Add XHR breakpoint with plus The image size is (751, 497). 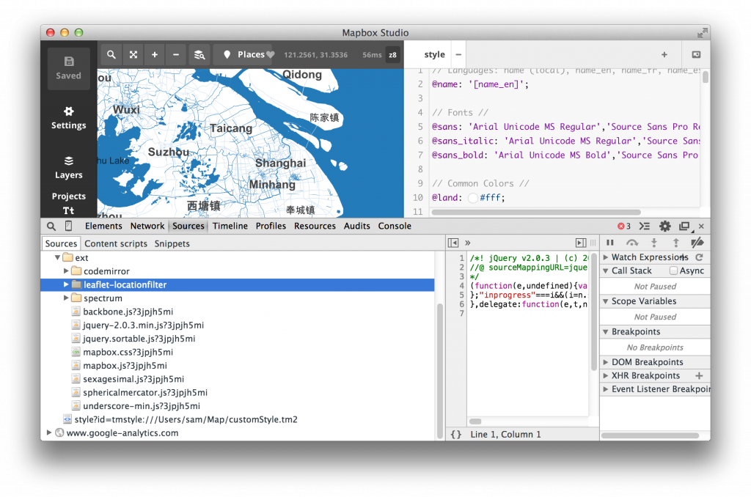(x=699, y=375)
